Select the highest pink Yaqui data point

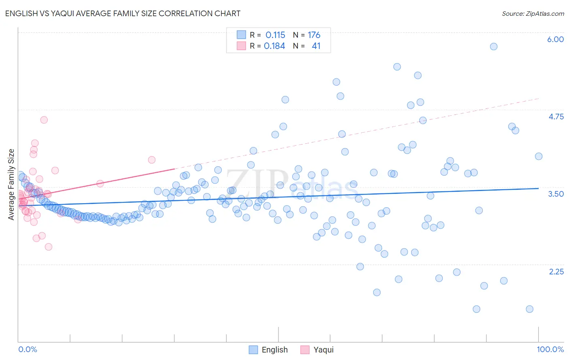44,120
